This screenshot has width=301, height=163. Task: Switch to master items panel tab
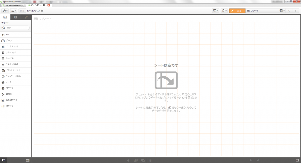[26, 17]
